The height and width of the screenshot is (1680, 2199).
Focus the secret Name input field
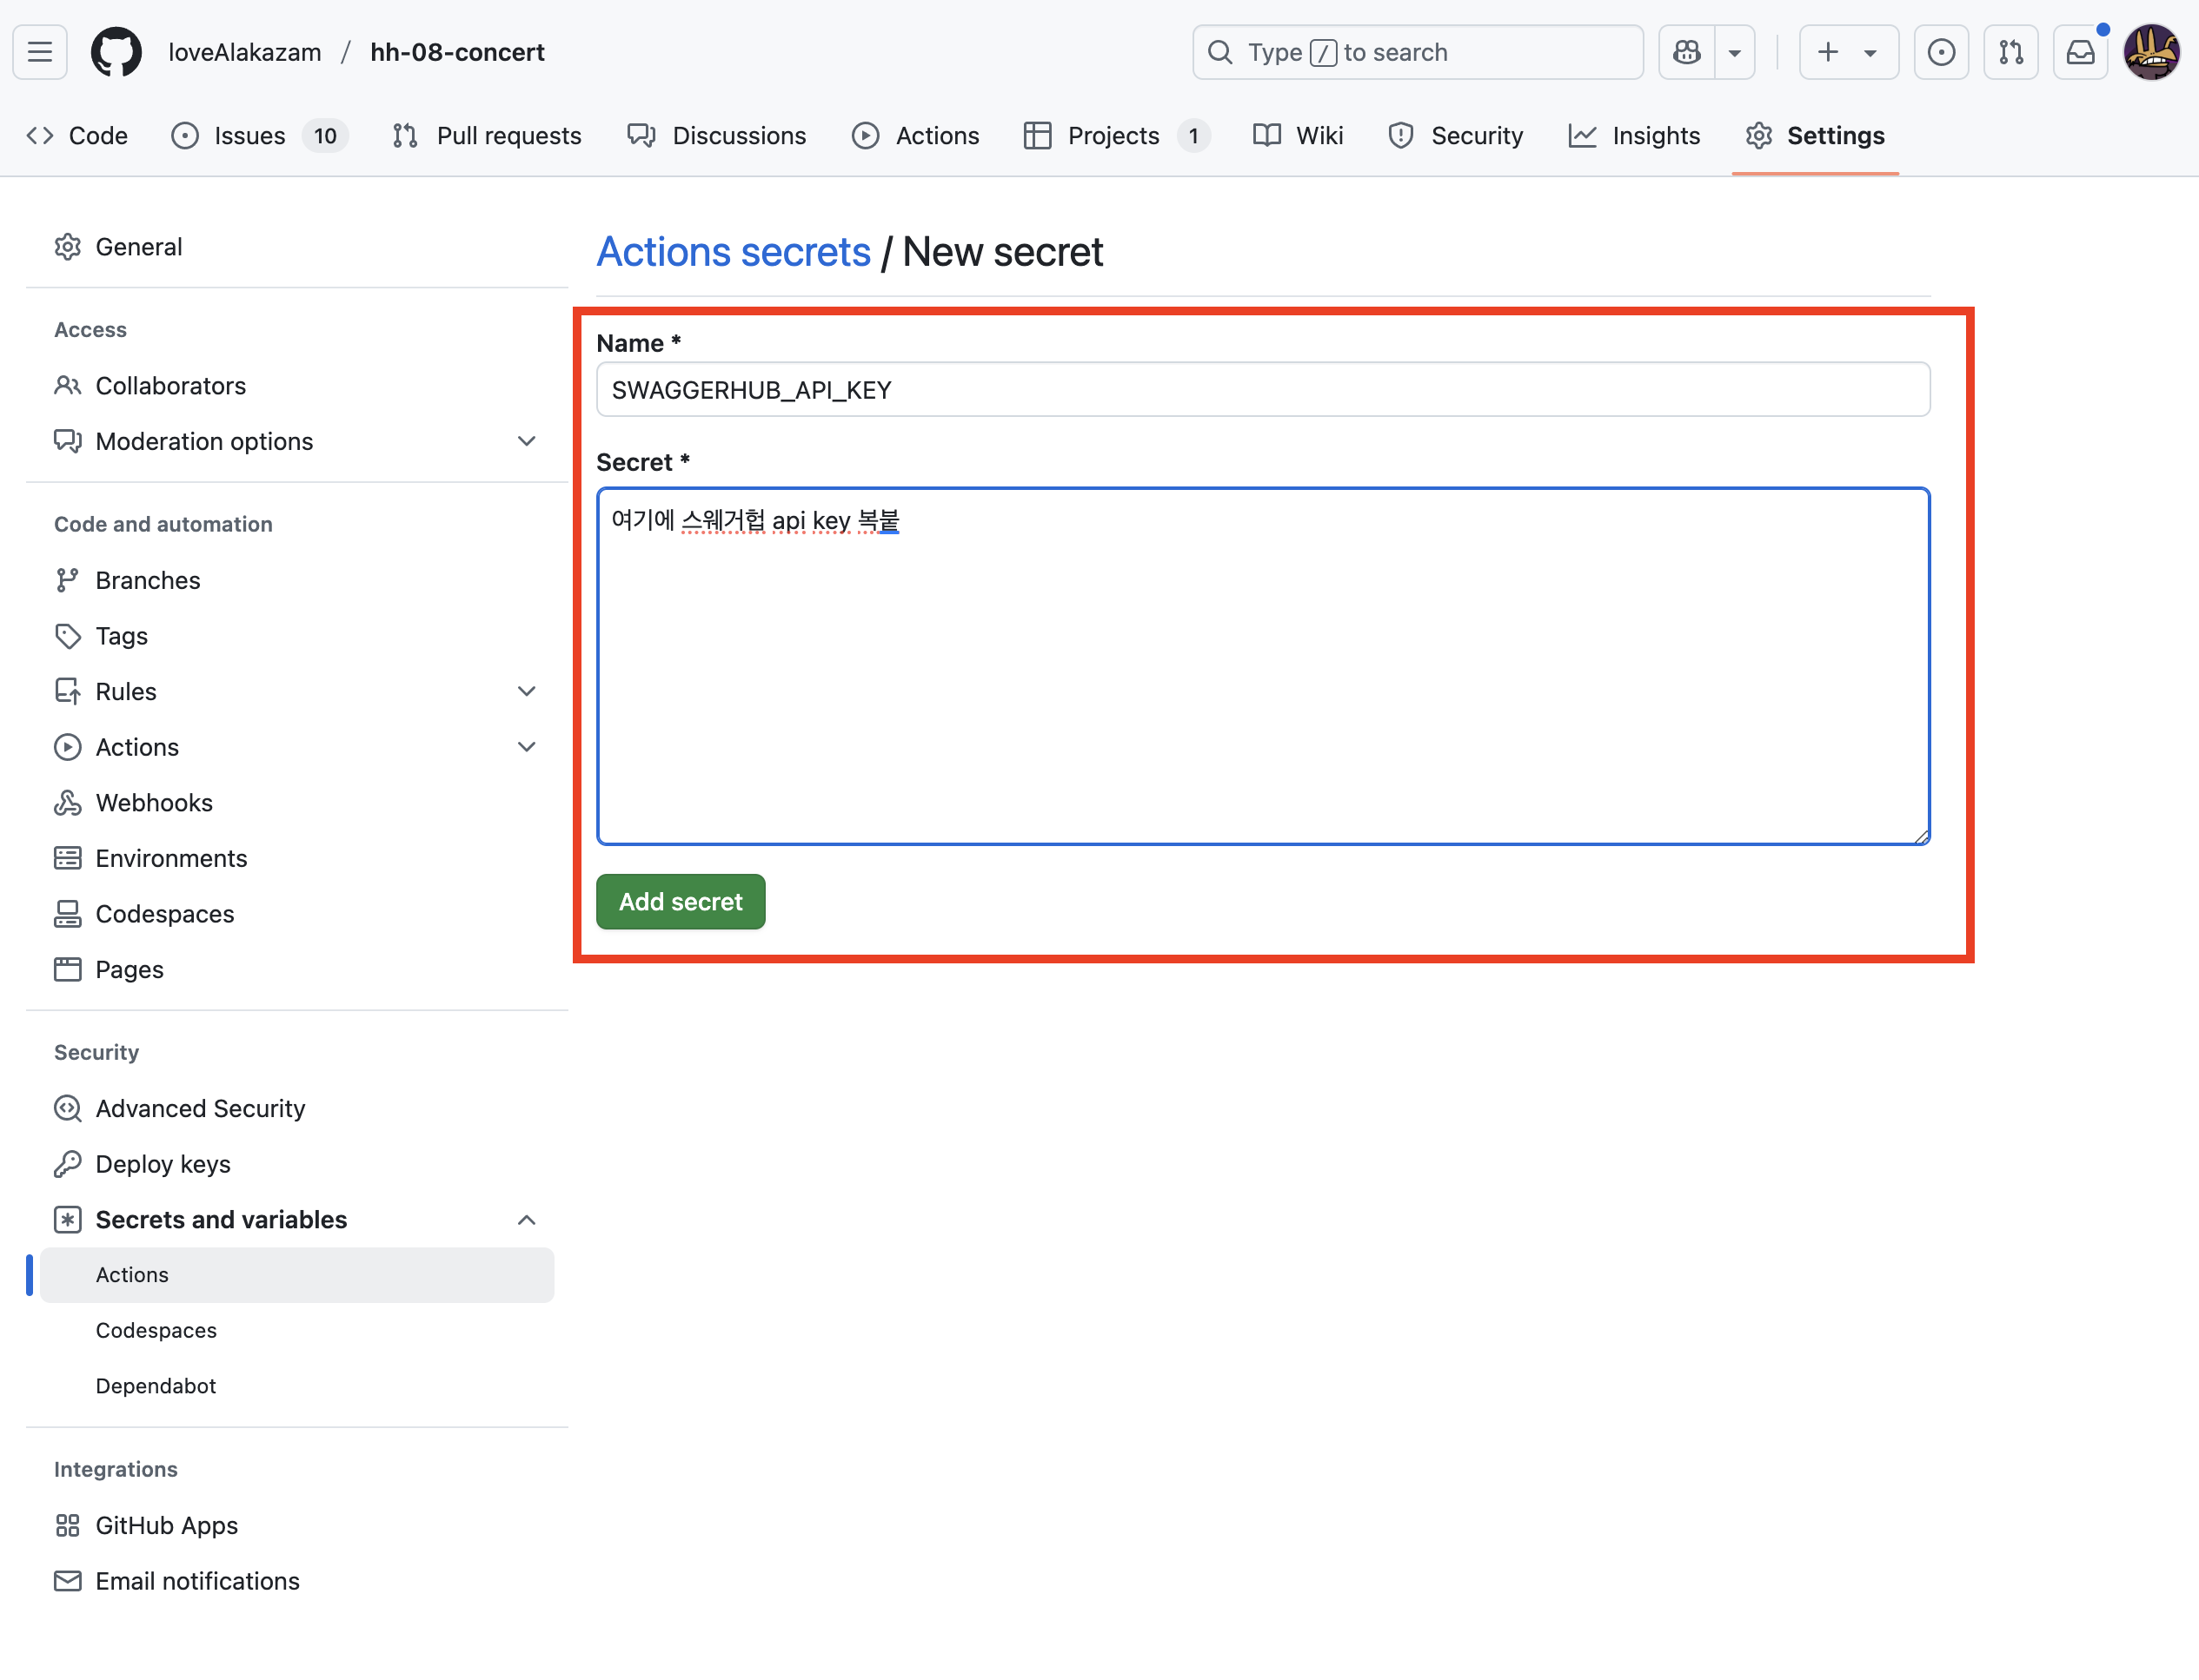1263,390
